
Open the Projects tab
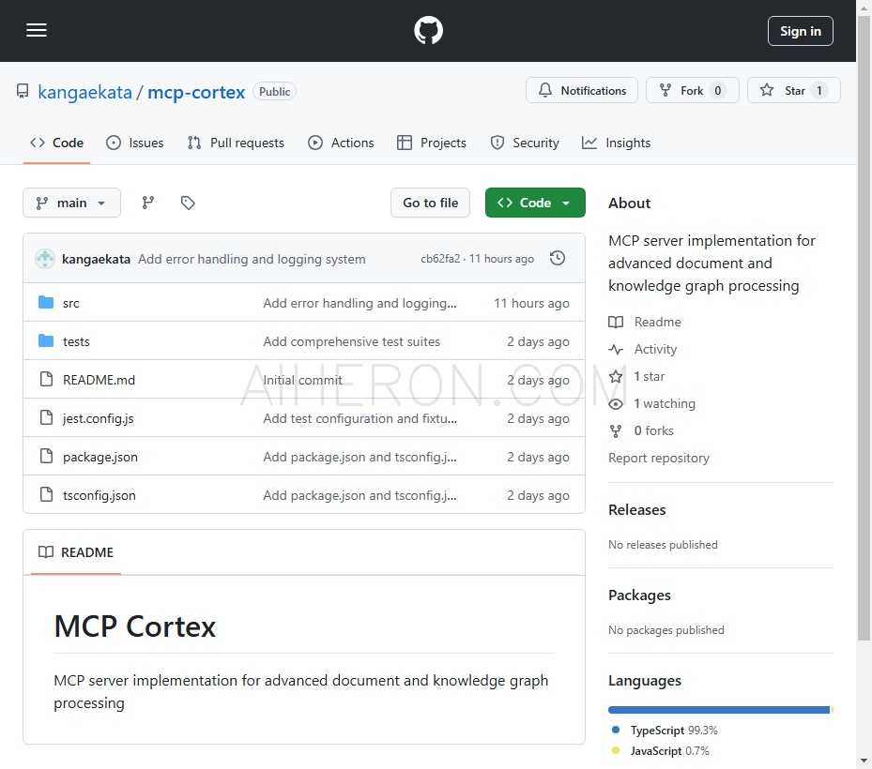(432, 143)
